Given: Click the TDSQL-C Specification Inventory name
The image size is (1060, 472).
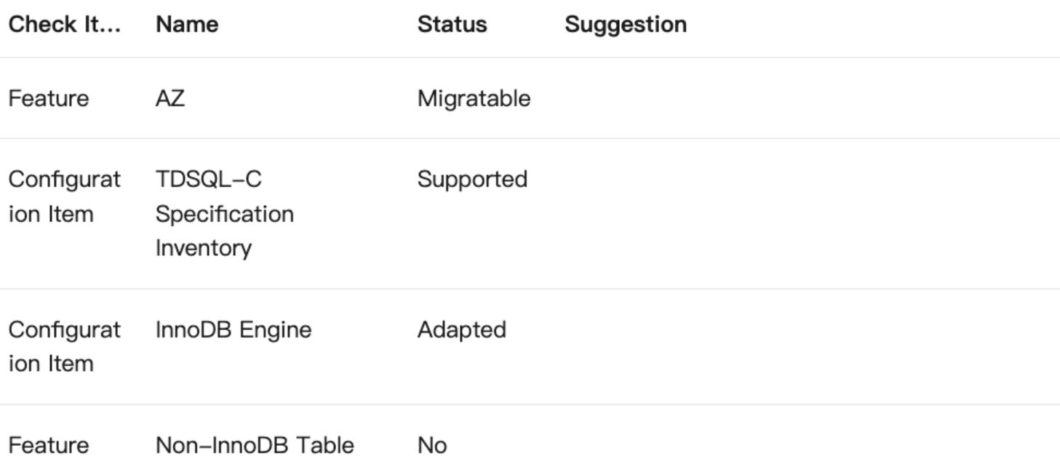Looking at the screenshot, I should pos(224,214).
